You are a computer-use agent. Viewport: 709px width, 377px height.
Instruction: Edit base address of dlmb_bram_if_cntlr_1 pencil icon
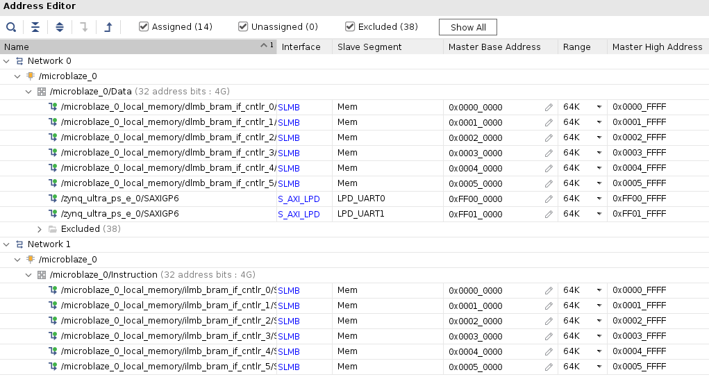point(549,123)
